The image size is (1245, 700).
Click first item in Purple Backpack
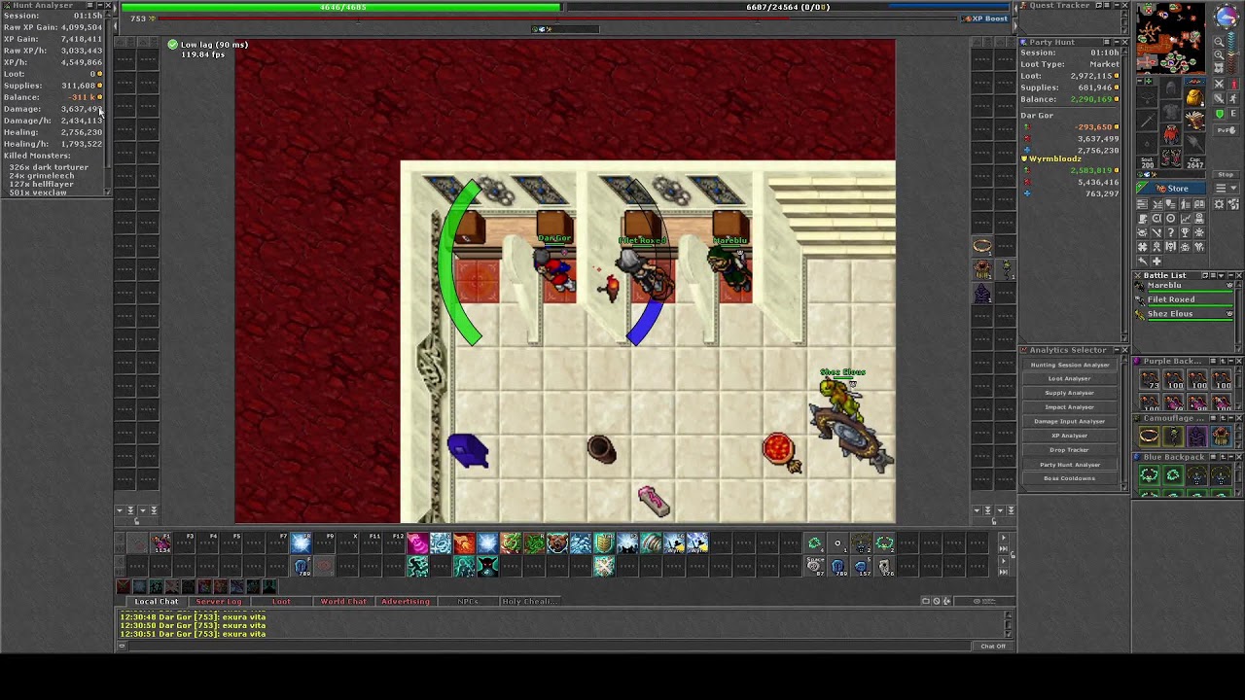point(1150,378)
